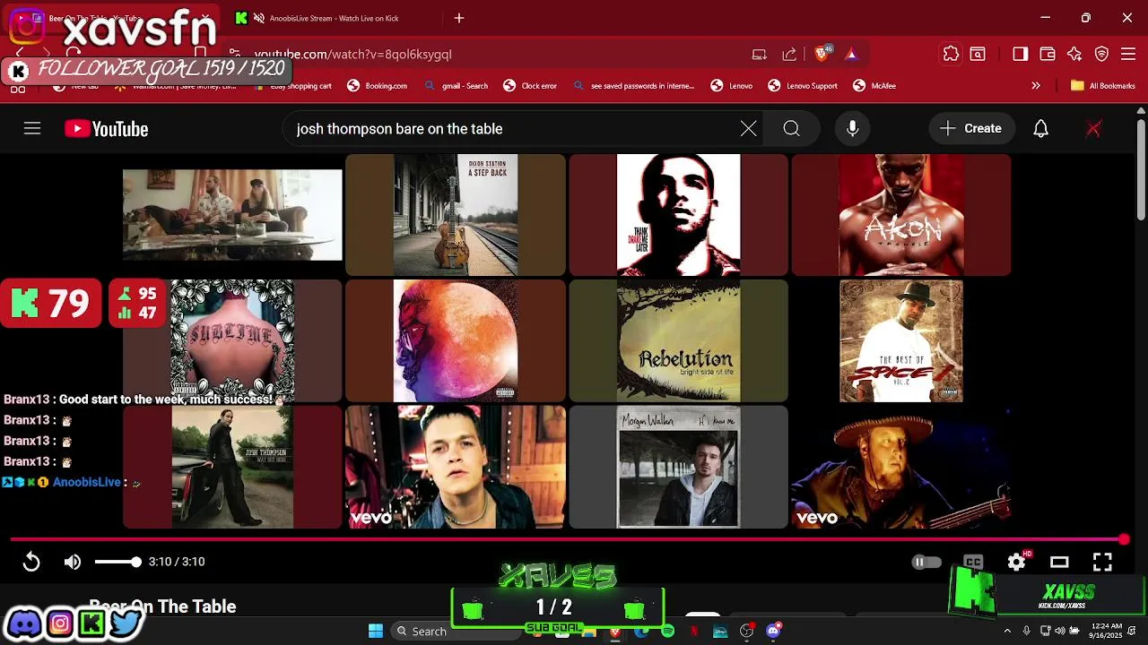
Task: Play the Morgan Wallen suggestion
Action: 679,467
